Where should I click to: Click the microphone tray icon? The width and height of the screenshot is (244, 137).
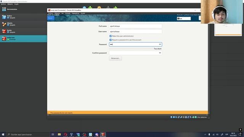point(209,134)
